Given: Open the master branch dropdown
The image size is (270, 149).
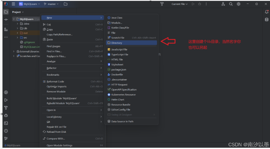Looking at the screenshot, I should coord(51,4).
